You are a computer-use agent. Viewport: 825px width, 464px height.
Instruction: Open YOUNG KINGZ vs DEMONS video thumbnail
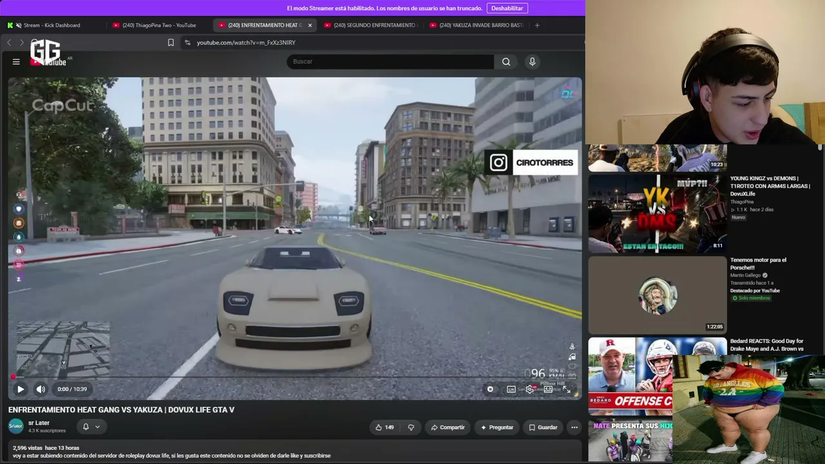(x=657, y=213)
